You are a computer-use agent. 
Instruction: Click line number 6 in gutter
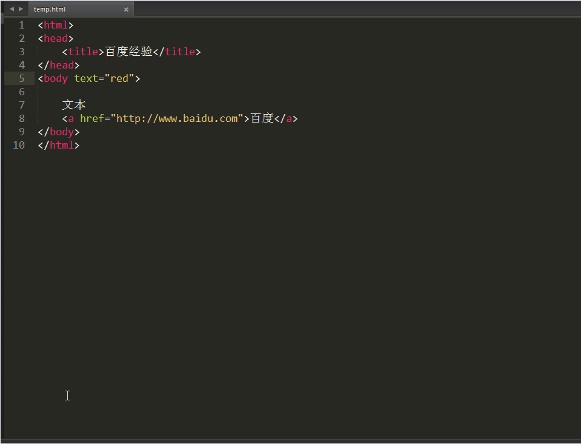tap(22, 92)
